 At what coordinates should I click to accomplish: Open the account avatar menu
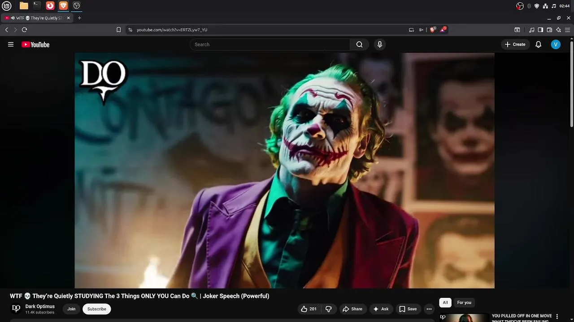coord(556,44)
